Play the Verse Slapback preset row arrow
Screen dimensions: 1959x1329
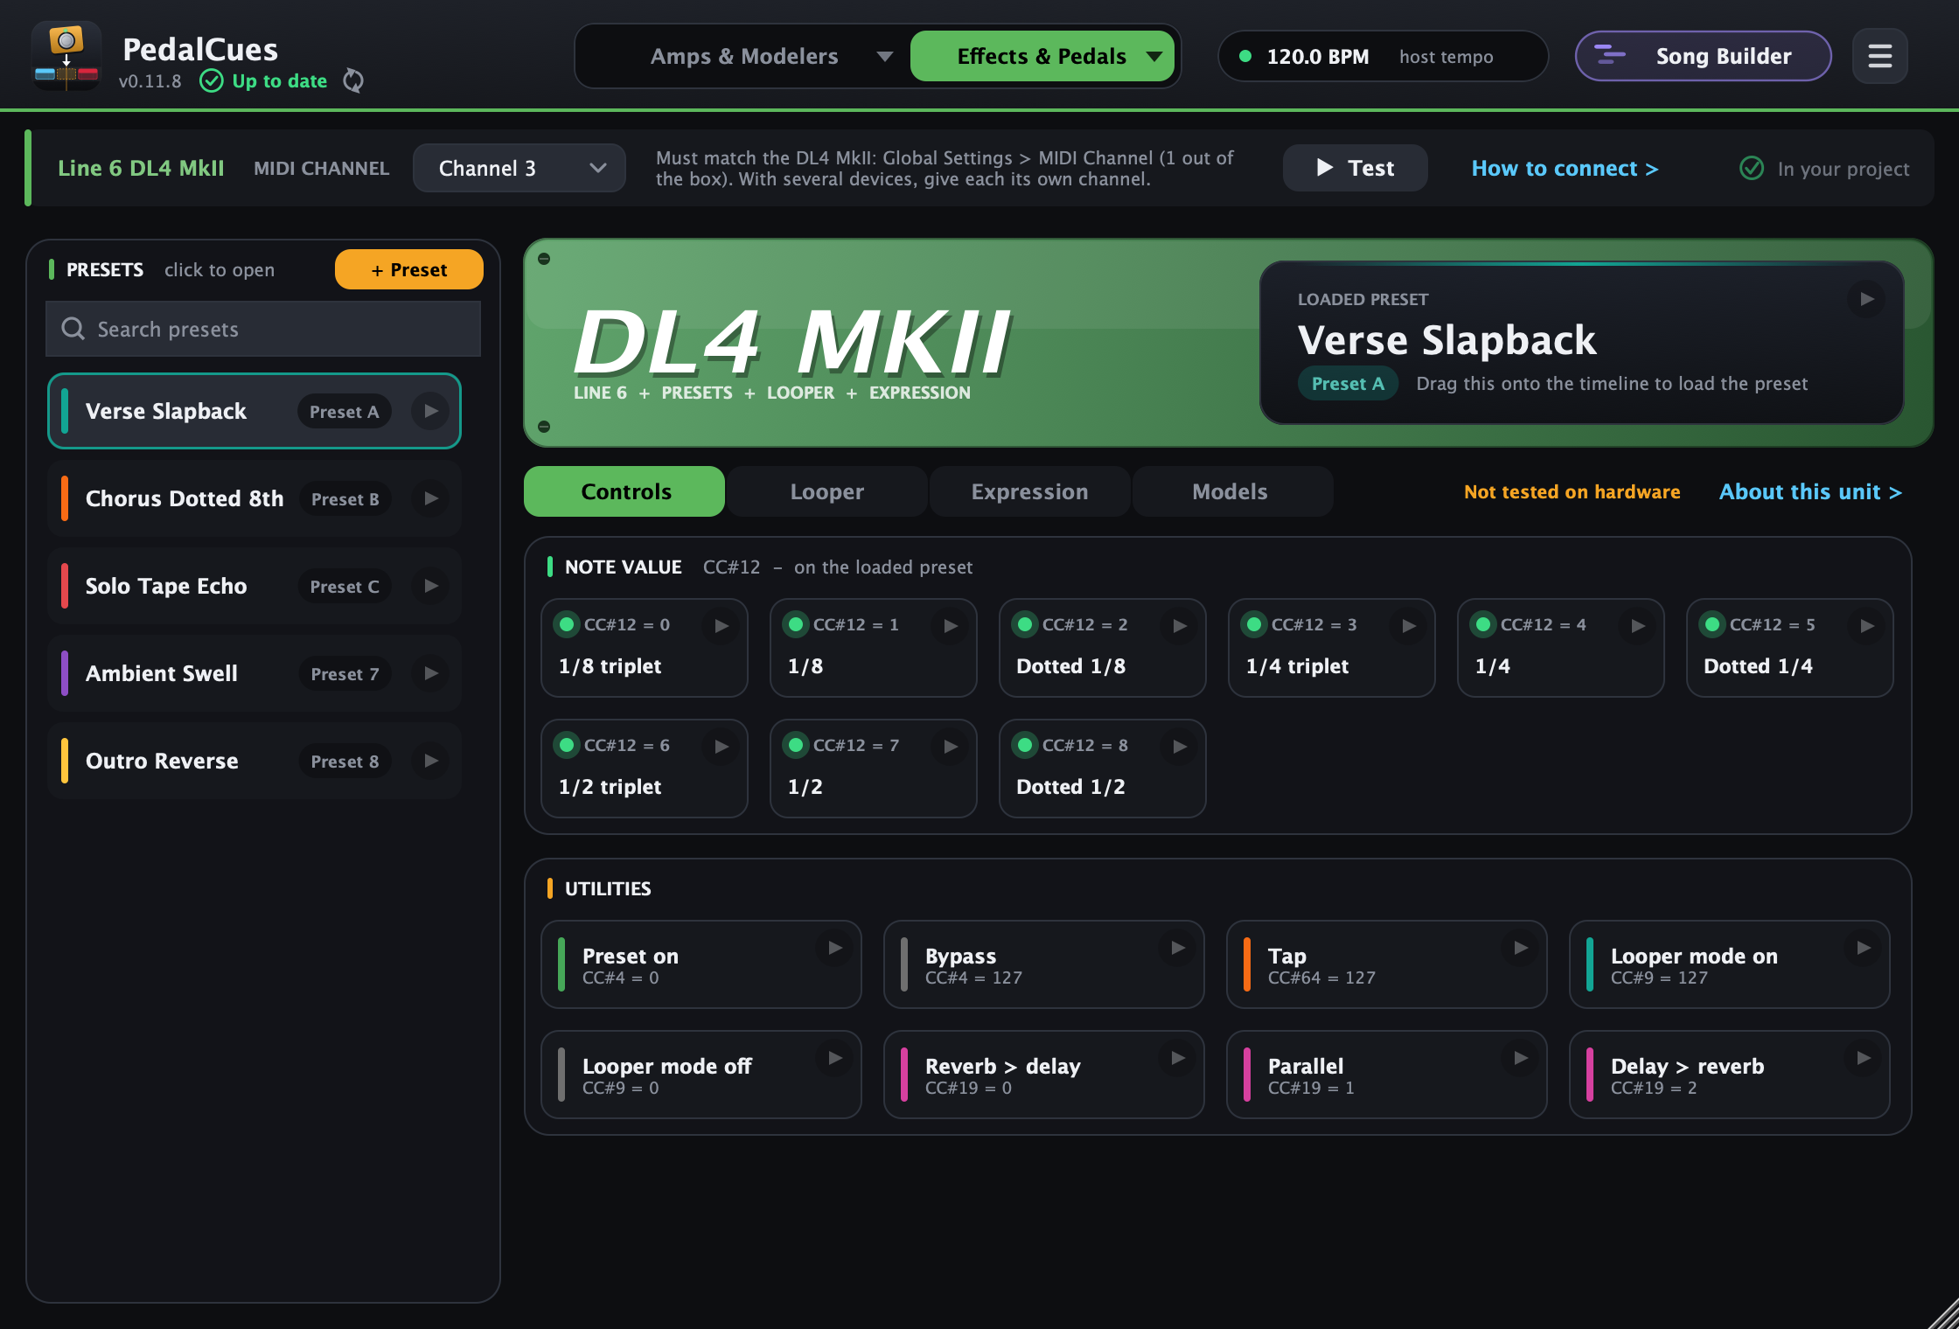(x=430, y=411)
